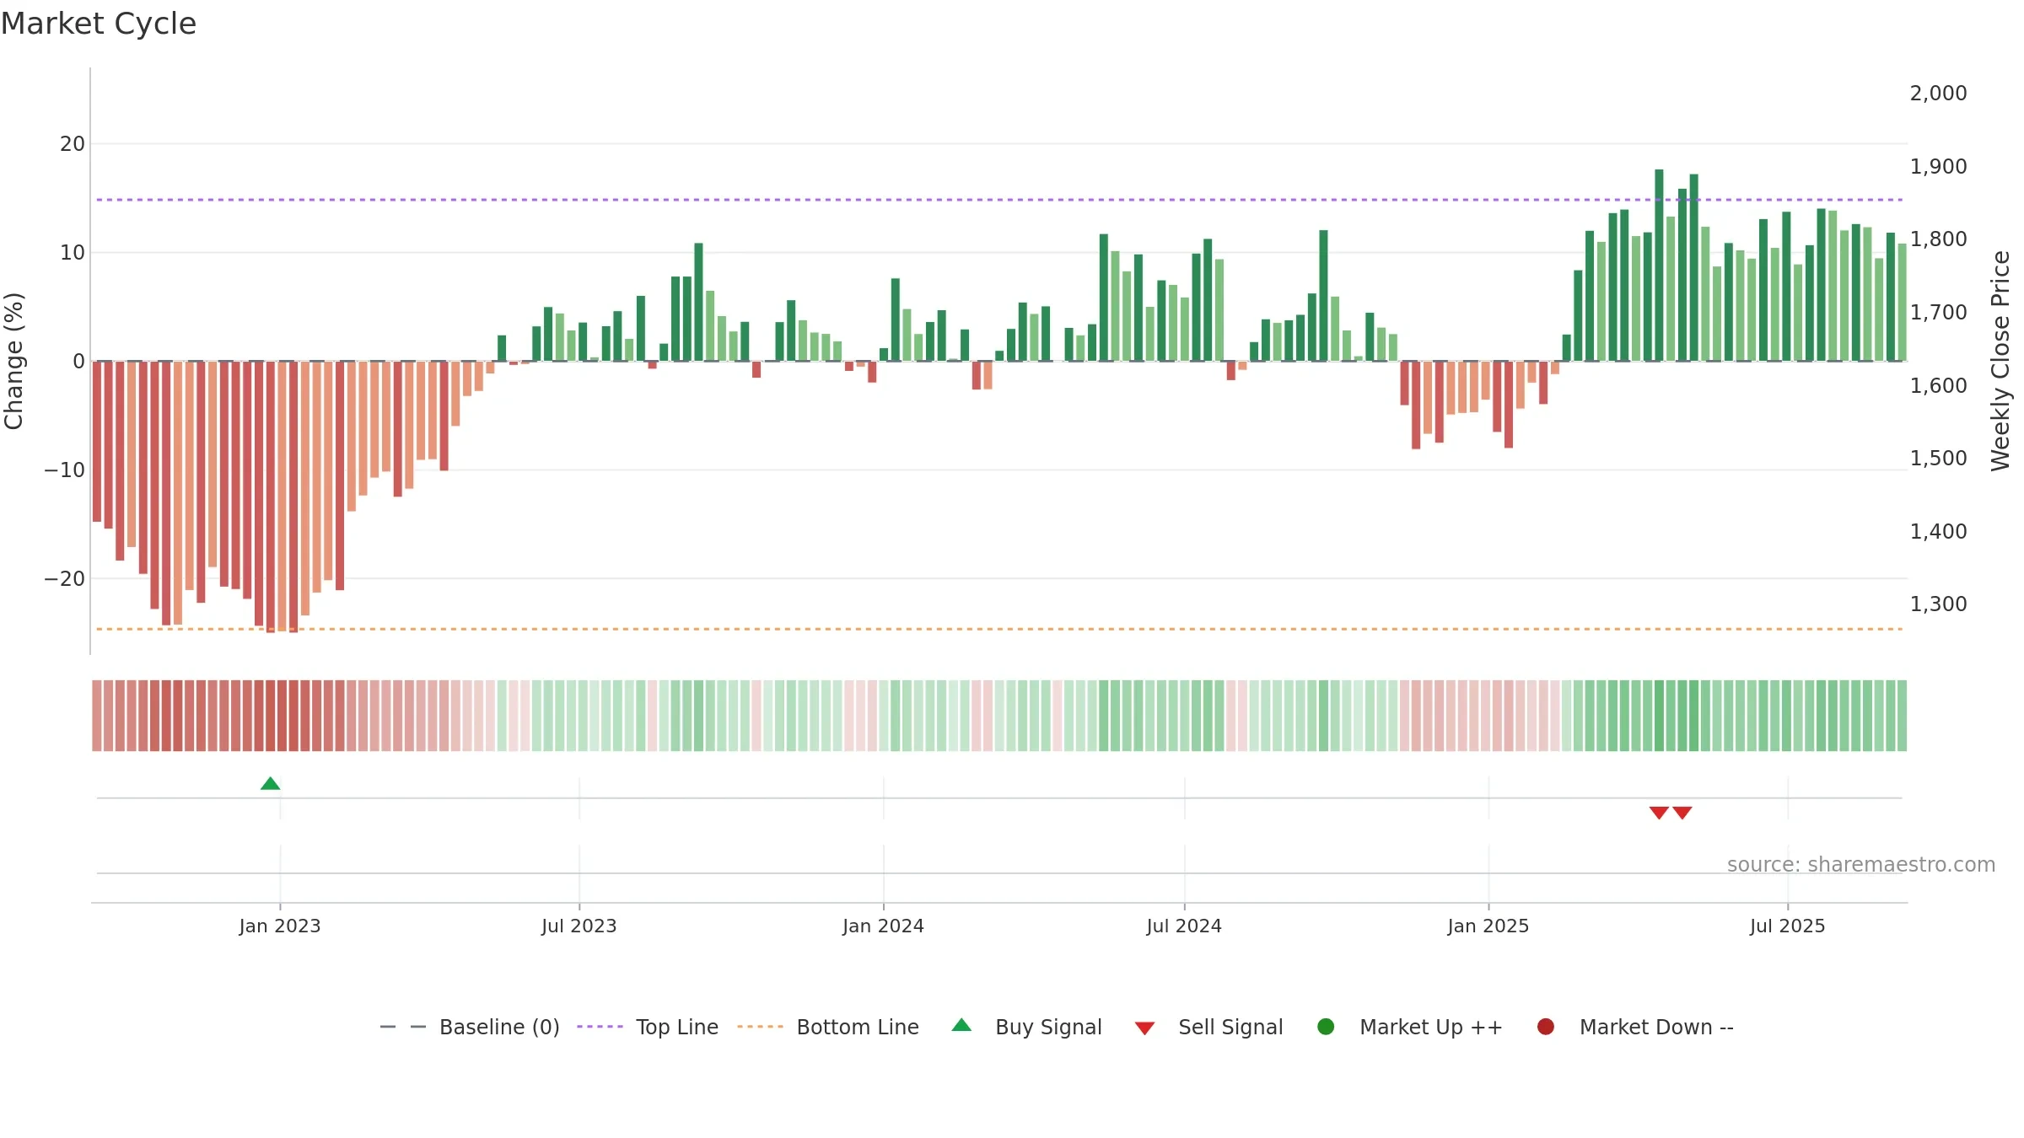Click the gray dashed Baseline legend swatch
Viewport: 2024px width, 1138px height.
point(403,1027)
